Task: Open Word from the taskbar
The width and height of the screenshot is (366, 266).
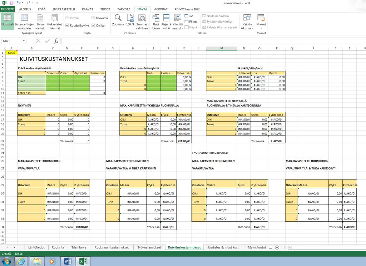Action: [x=68, y=261]
